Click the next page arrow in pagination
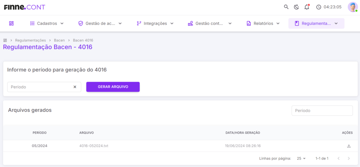The width and height of the screenshot is (360, 167). [x=349, y=159]
